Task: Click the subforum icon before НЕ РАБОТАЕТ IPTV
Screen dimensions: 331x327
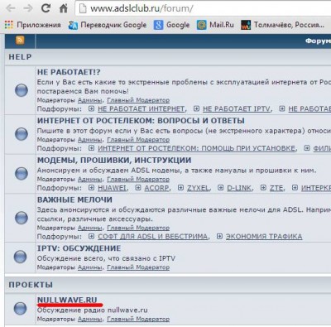Action: (196, 108)
